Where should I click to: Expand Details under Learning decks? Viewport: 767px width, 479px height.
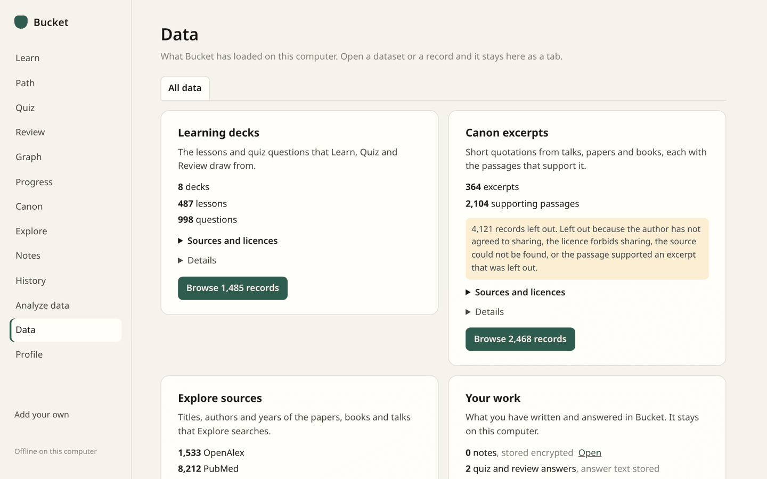click(x=197, y=260)
